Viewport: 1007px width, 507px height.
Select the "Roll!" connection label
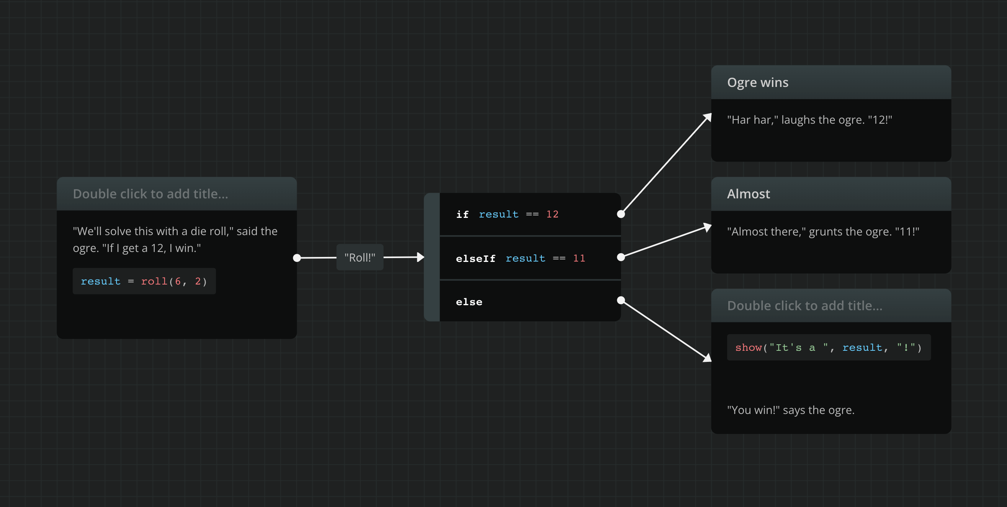(360, 257)
